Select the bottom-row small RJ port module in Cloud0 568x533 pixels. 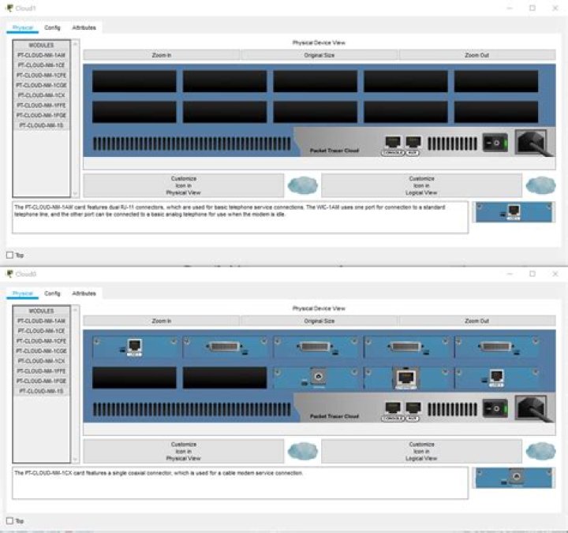(x=496, y=378)
